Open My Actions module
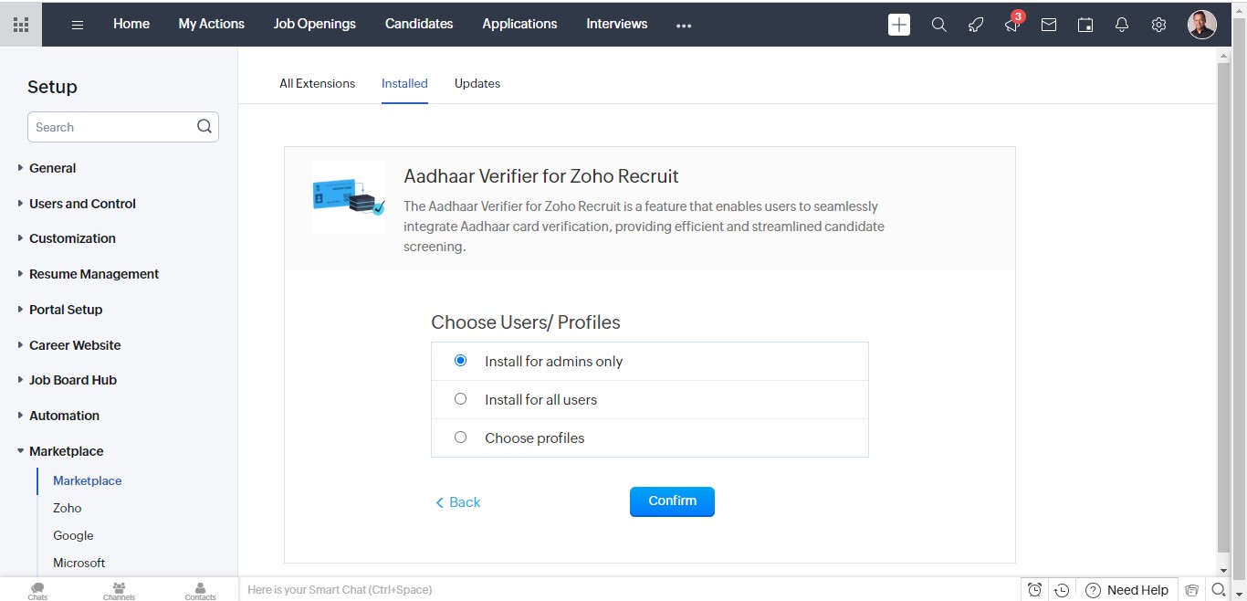Image resolution: width=1247 pixels, height=601 pixels. [212, 24]
